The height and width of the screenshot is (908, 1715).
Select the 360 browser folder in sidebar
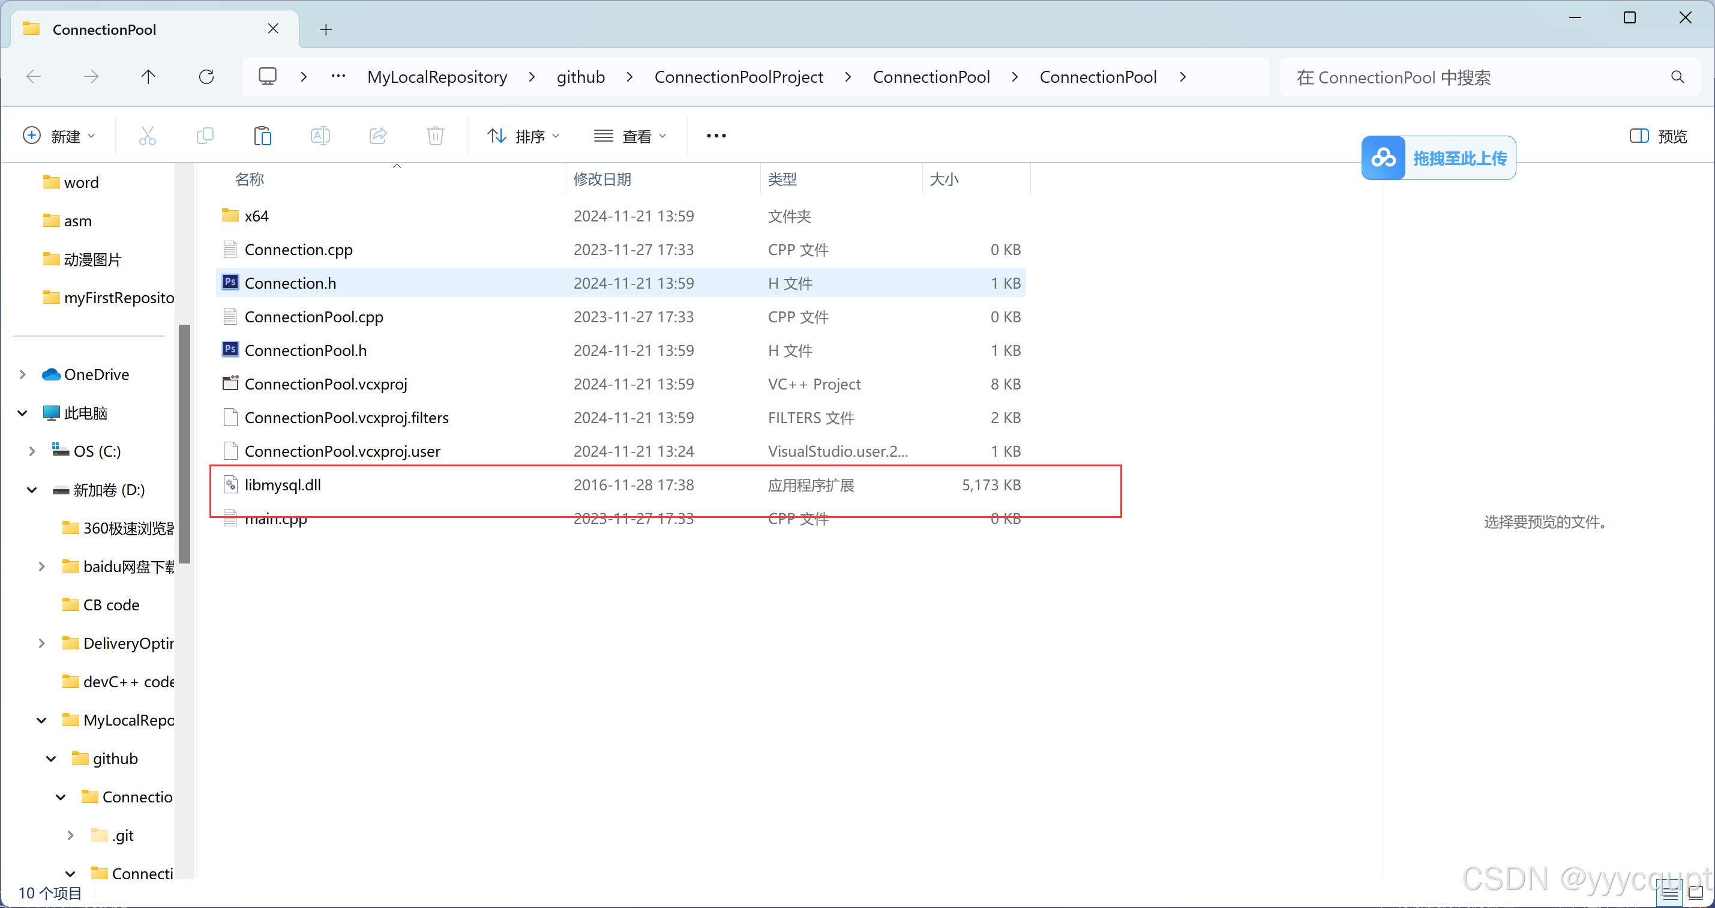click(x=117, y=528)
